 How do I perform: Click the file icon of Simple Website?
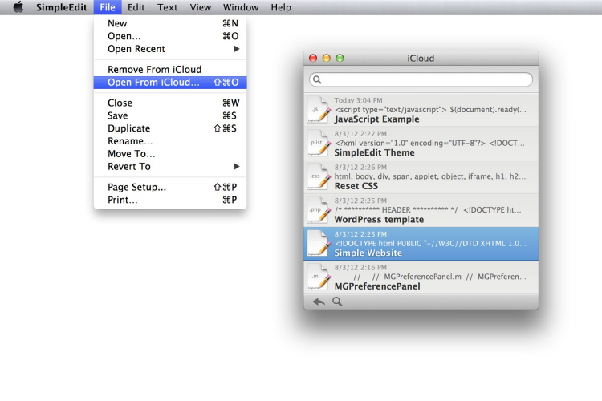tap(319, 243)
